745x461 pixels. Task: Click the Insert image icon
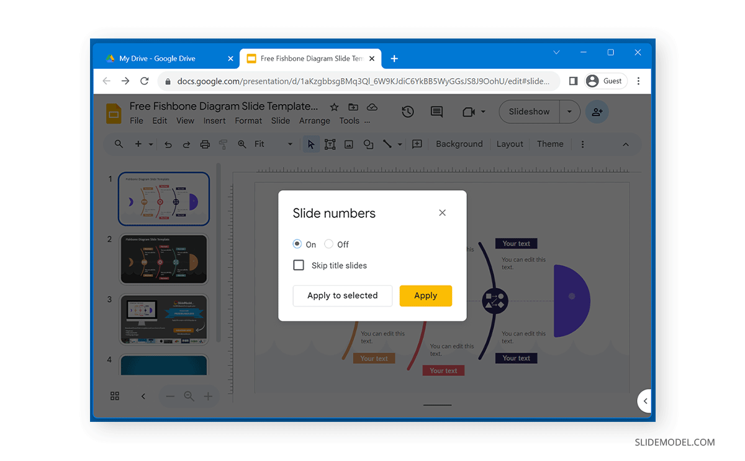349,144
